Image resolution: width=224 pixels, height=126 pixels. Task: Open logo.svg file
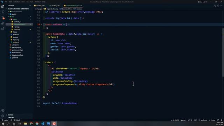click(16, 40)
